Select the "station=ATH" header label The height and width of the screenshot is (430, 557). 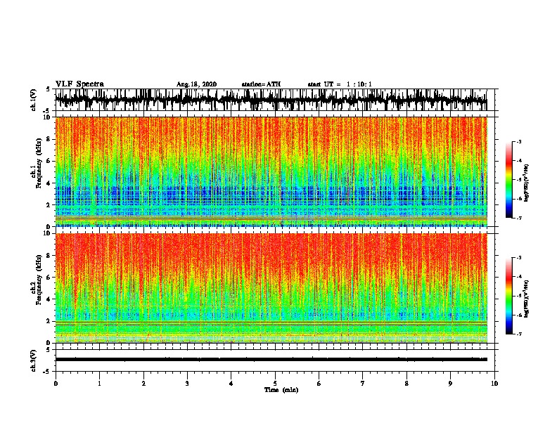(261, 84)
